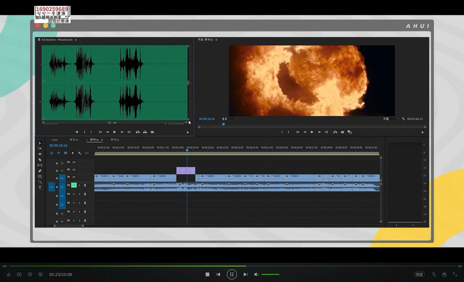The width and height of the screenshot is (464, 282).
Task: Click the green video player volume slider
Action: [270, 275]
